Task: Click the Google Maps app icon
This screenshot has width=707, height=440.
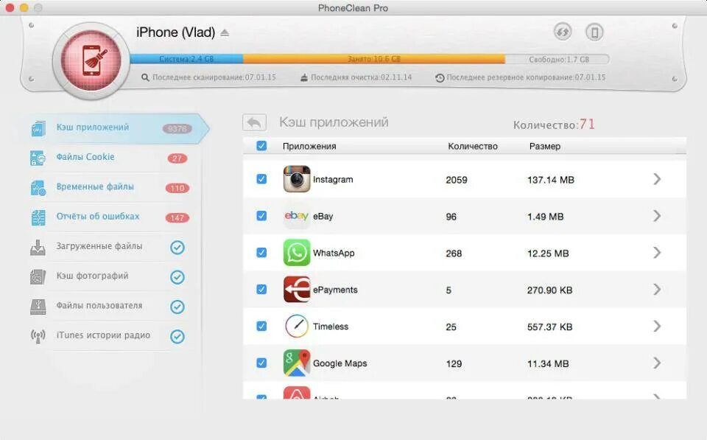Action: [x=297, y=363]
